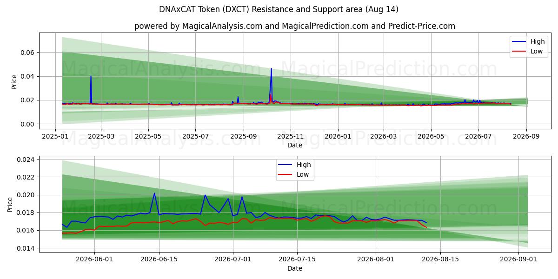The image size is (558, 279).
Task: Click the 'Price' axis label of the bottom chart
Action: 10,205
